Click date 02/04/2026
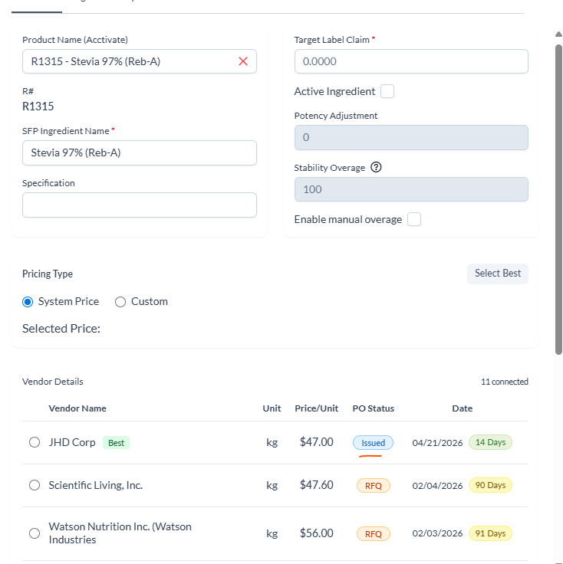The image size is (563, 564). (x=437, y=486)
